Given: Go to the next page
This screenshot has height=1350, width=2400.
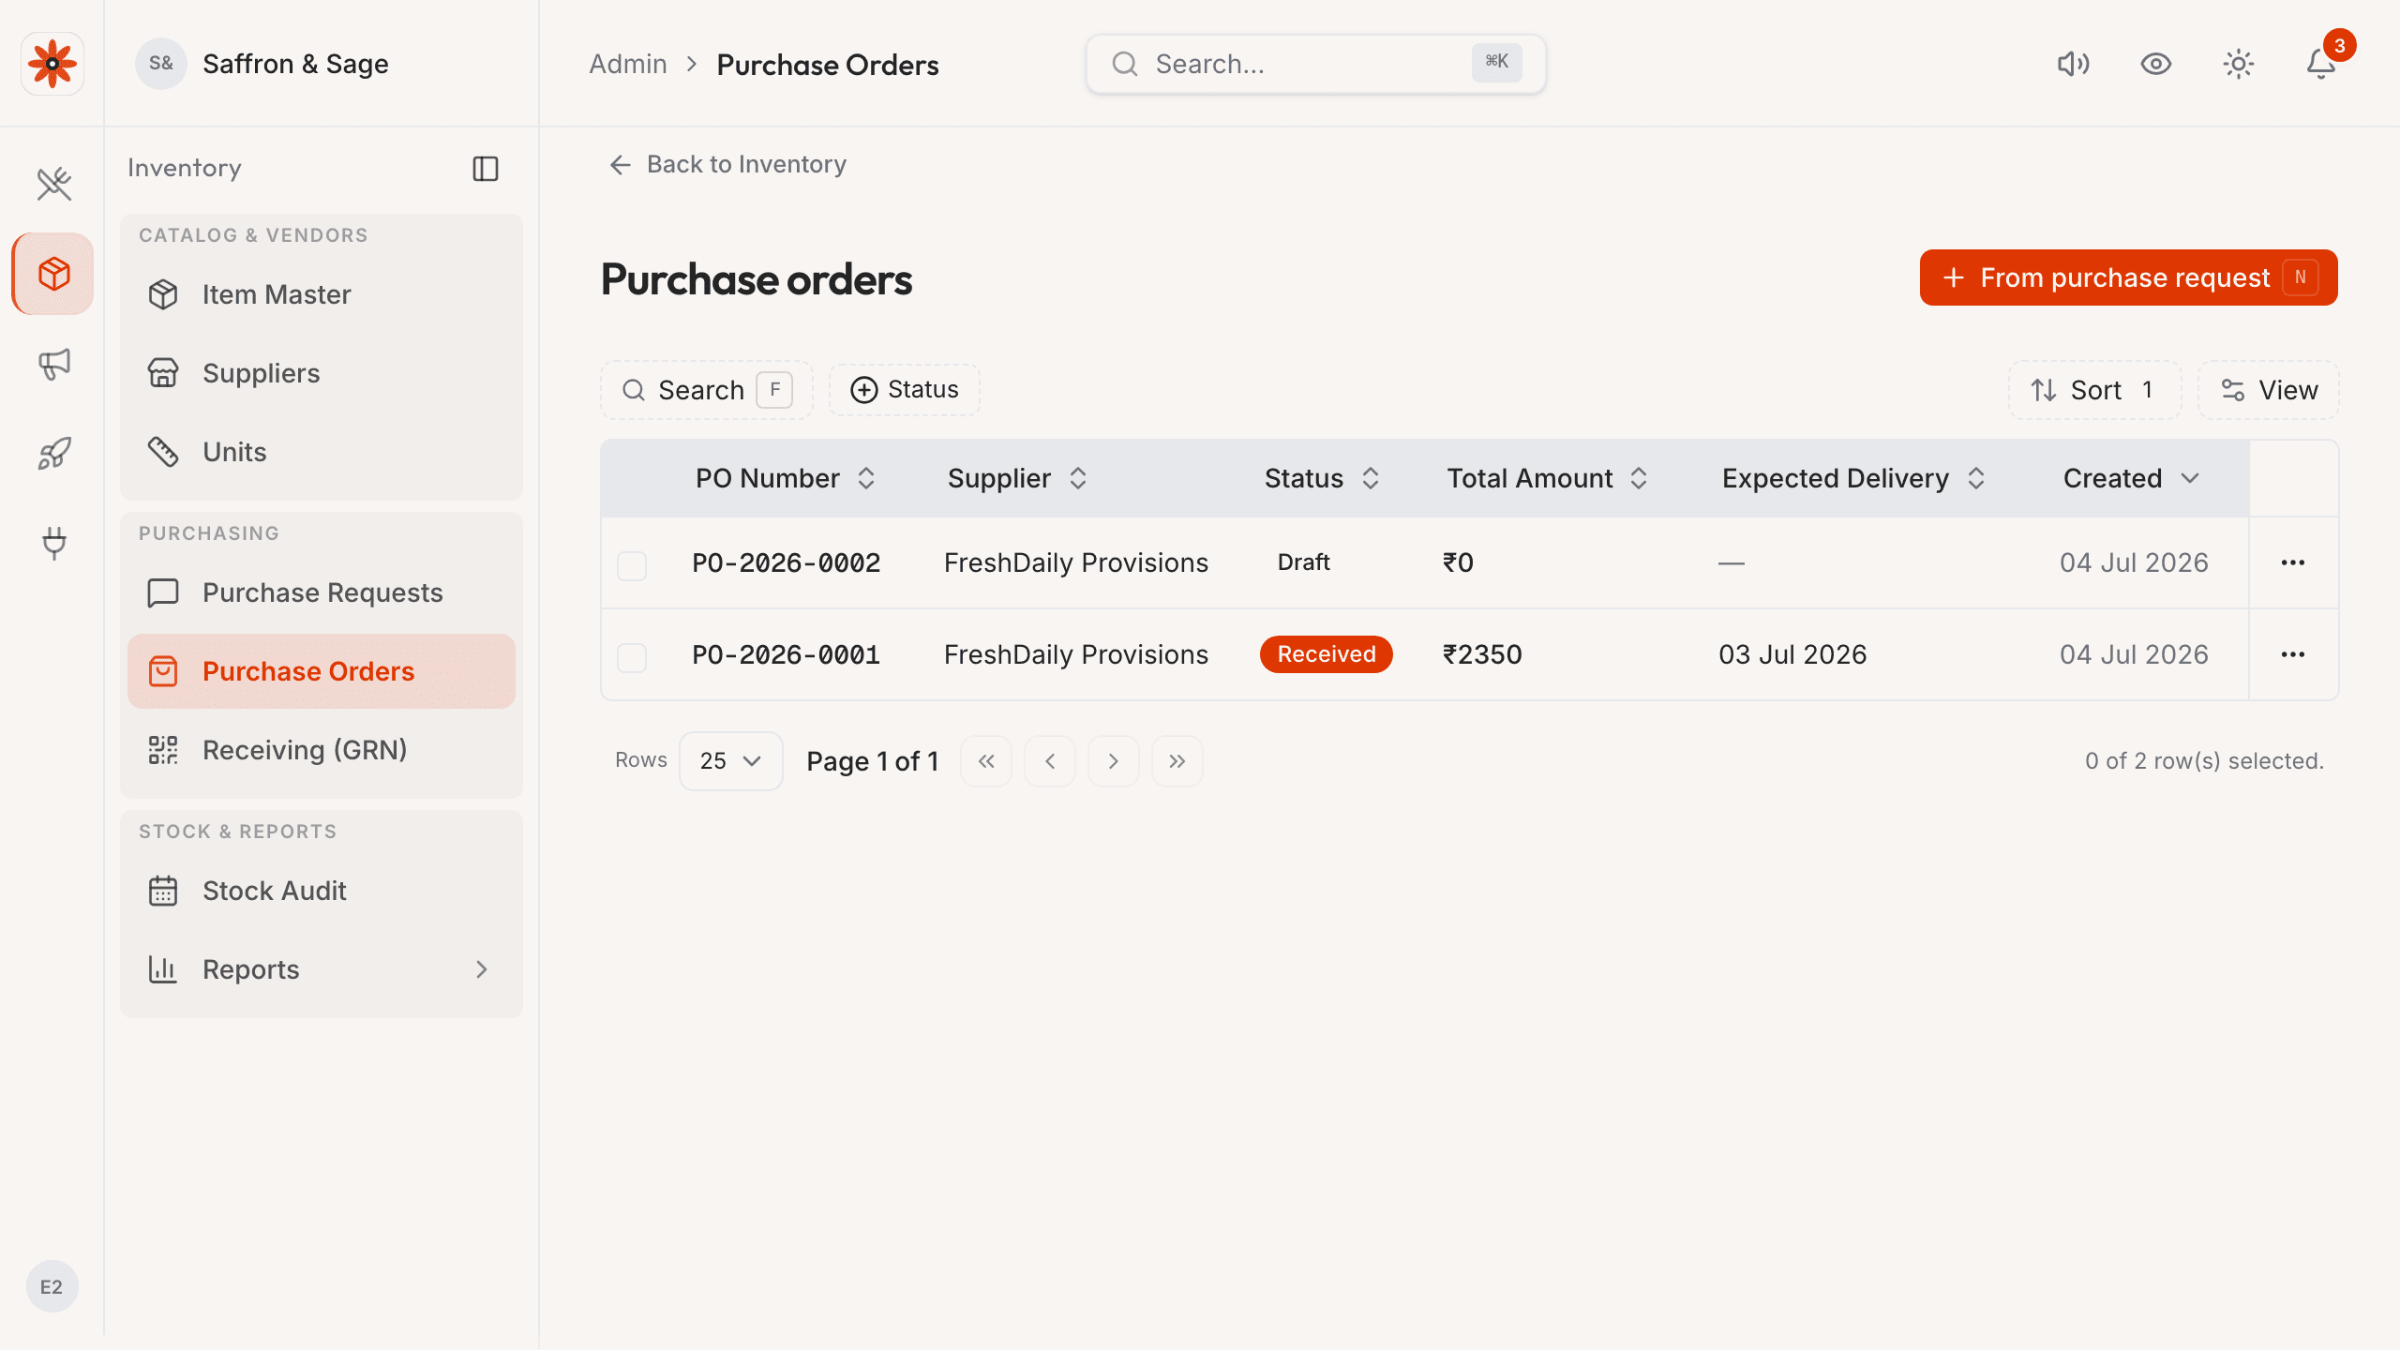Looking at the screenshot, I should click(1114, 761).
